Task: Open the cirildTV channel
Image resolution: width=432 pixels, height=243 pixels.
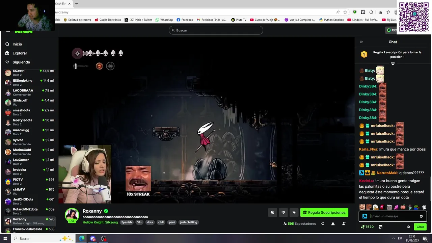Action: point(29,191)
